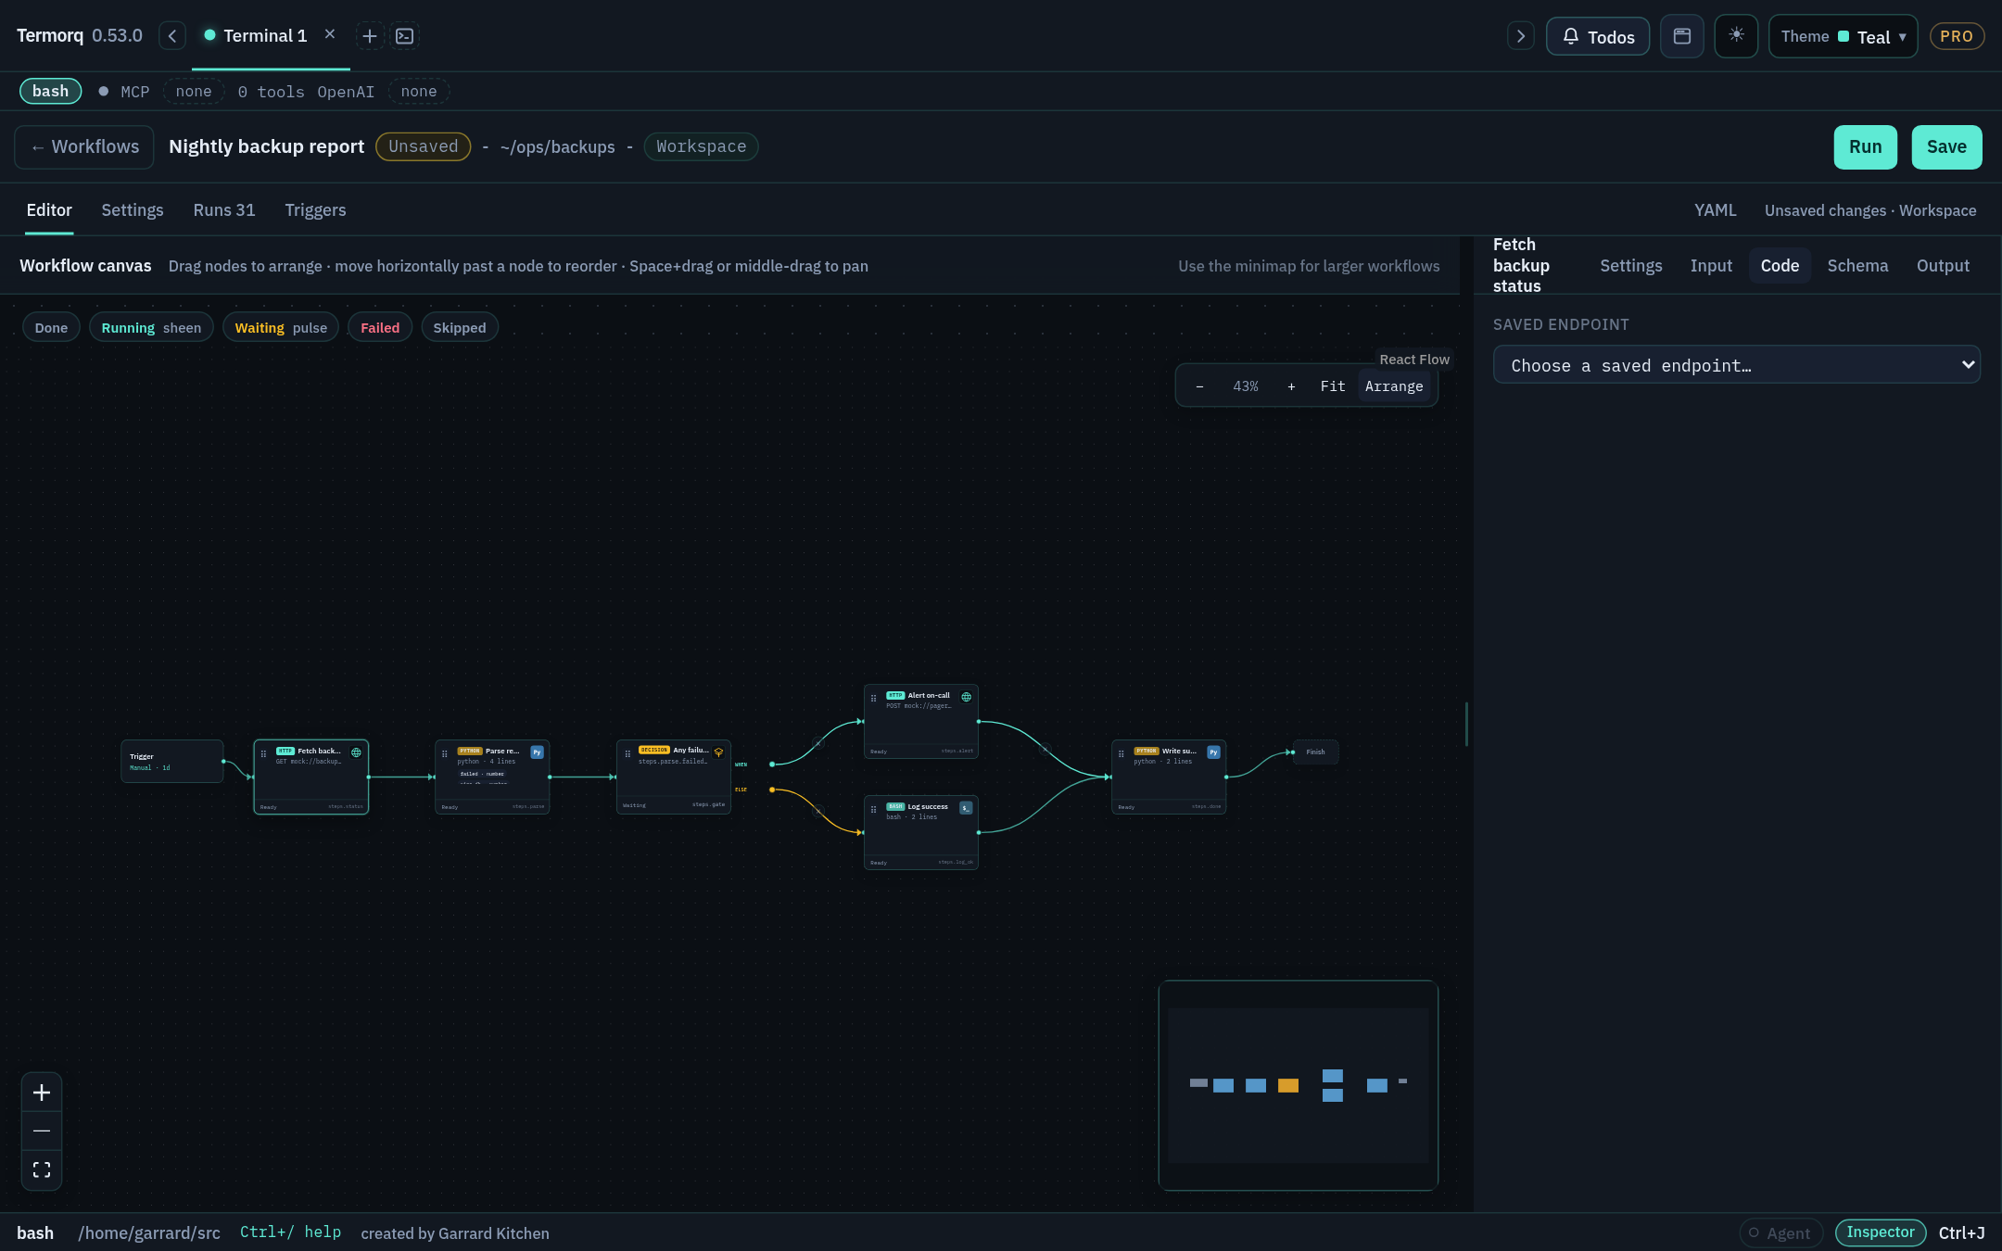The height and width of the screenshot is (1251, 2002).
Task: Add a new terminal tab with plus icon
Action: (369, 36)
